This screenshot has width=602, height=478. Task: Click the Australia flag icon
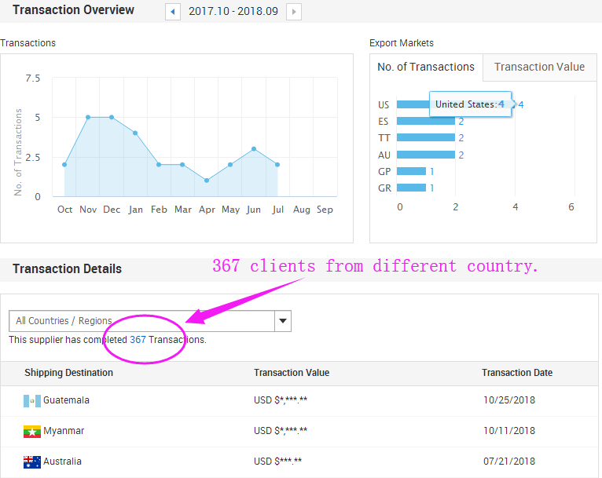point(31,462)
